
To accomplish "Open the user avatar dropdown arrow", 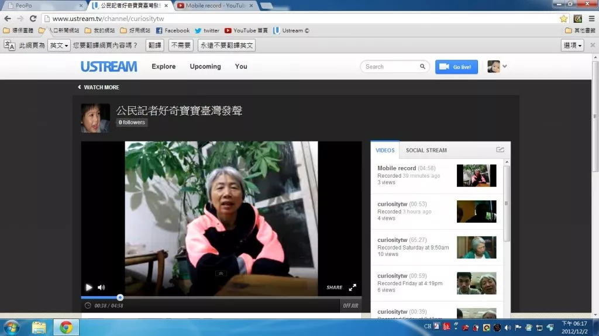I will coord(505,67).
